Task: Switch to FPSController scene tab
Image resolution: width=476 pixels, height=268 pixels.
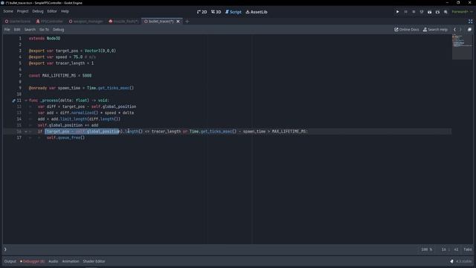Action: [50, 22]
